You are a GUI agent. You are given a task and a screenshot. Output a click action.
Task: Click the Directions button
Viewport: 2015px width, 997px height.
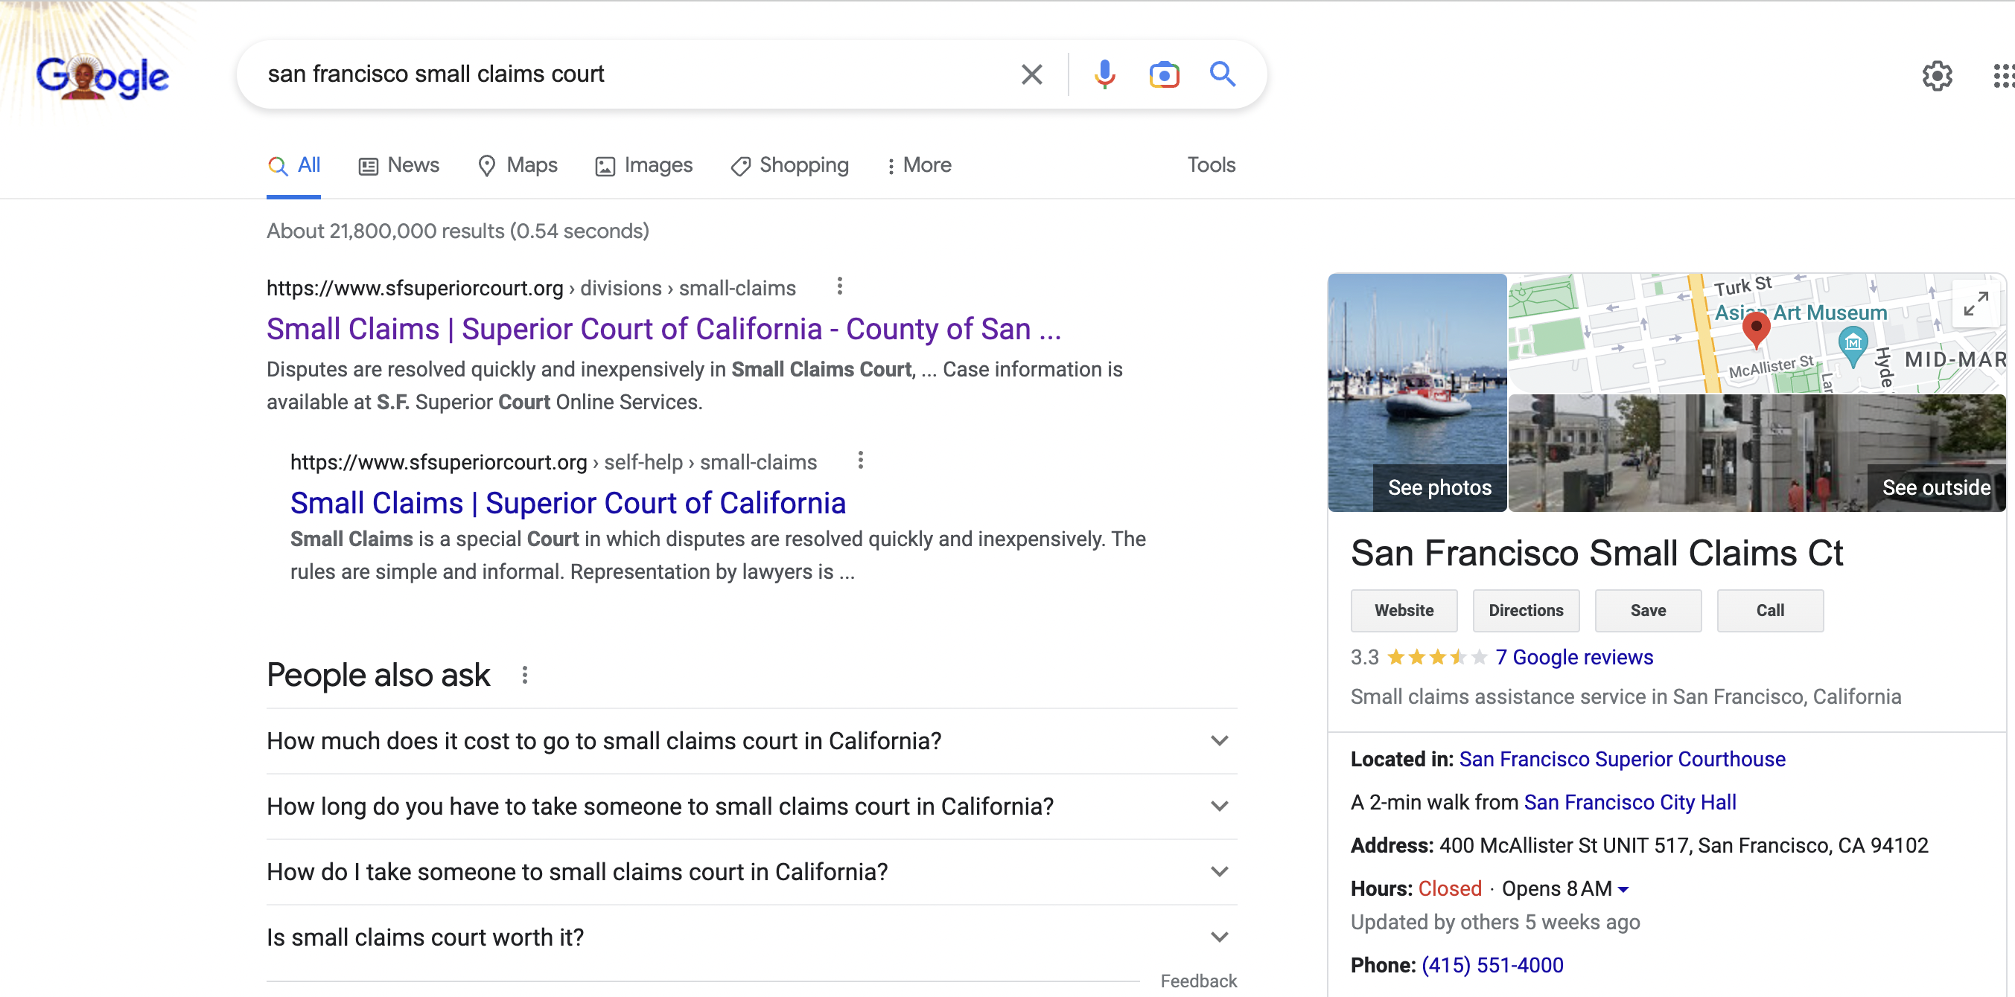[x=1525, y=611]
